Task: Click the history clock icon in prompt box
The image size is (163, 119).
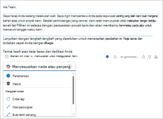Action: pos(7,57)
